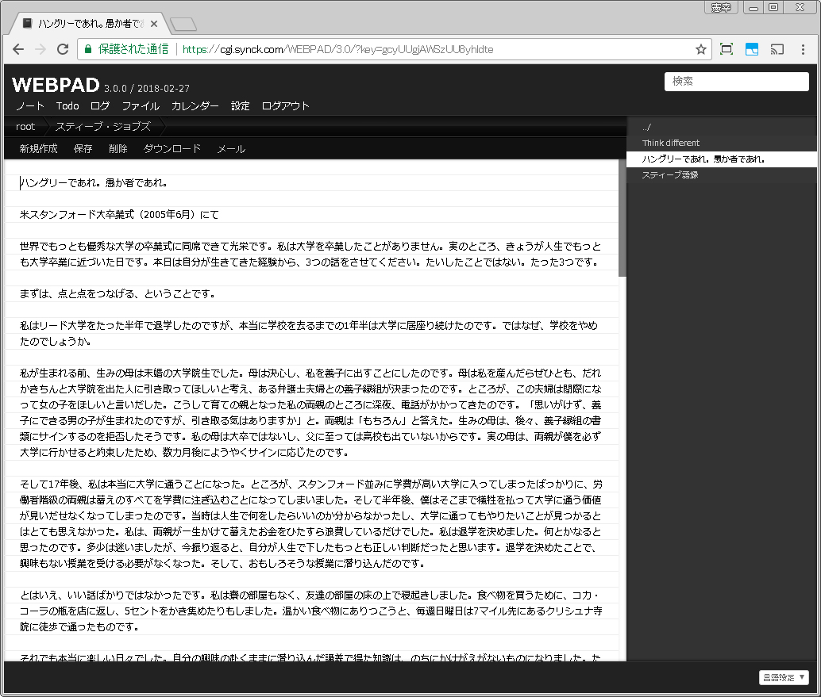Click the screen capture extension icon
Viewport: 821px width, 697px height.
(x=727, y=49)
